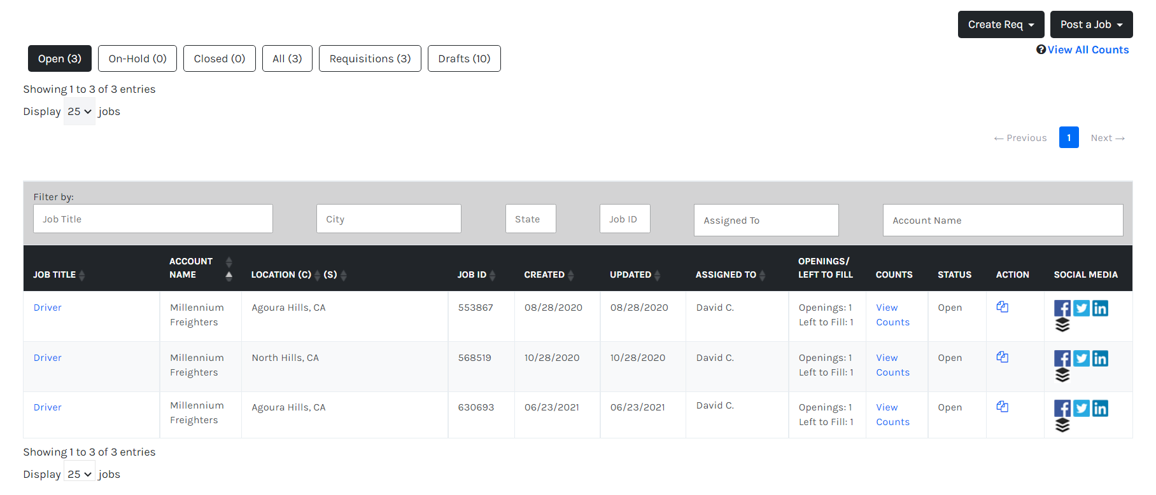The height and width of the screenshot is (495, 1156).
Task: Switch to the Open (3) tab
Action: (x=60, y=58)
